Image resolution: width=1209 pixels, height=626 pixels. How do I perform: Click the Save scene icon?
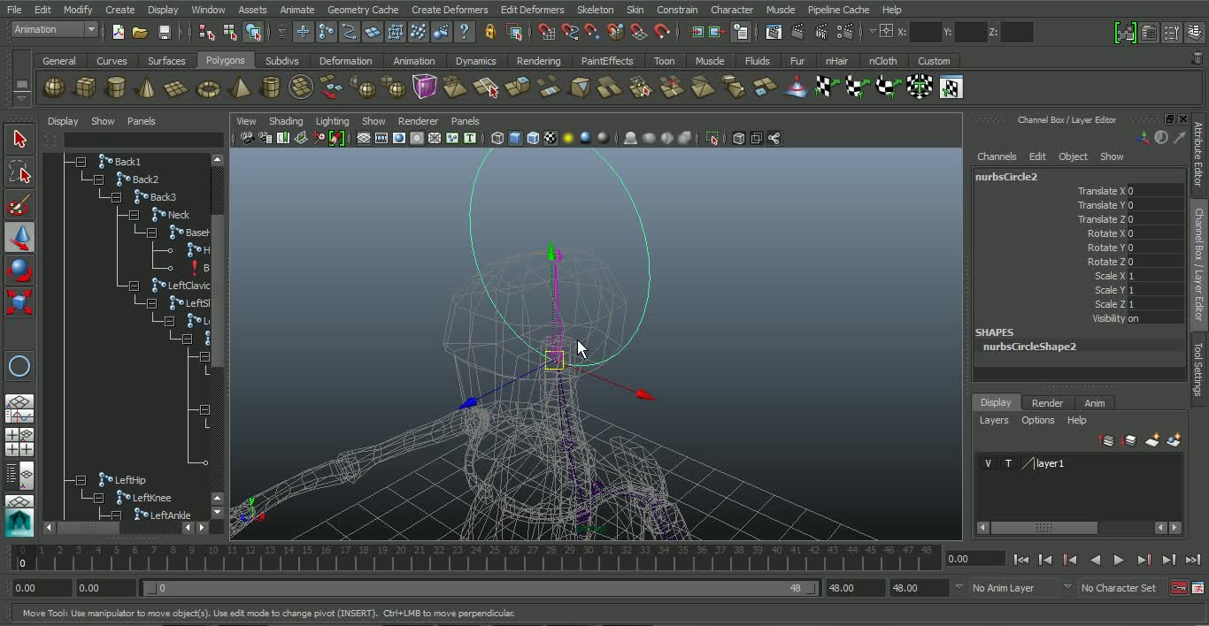(x=164, y=32)
